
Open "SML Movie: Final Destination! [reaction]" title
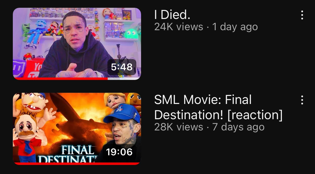pyautogui.click(x=218, y=107)
